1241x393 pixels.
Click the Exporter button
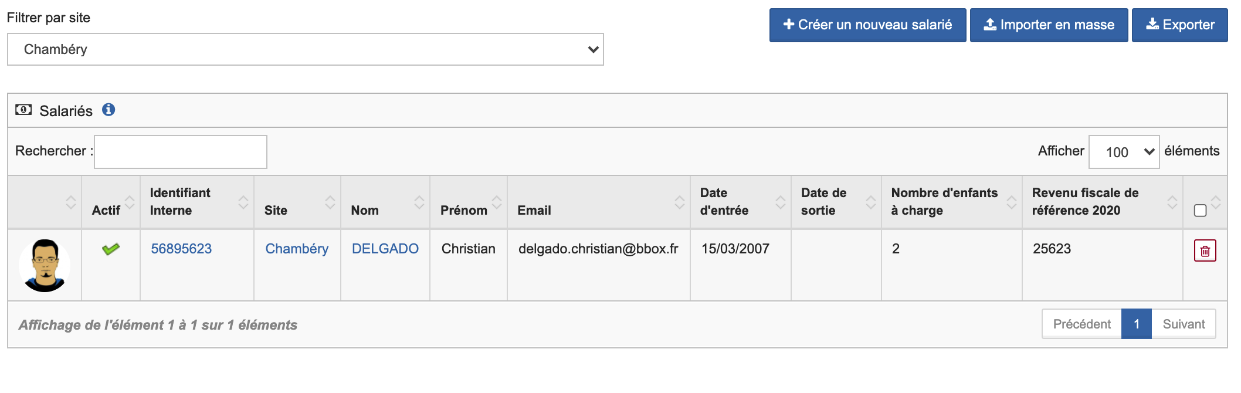coord(1179,25)
